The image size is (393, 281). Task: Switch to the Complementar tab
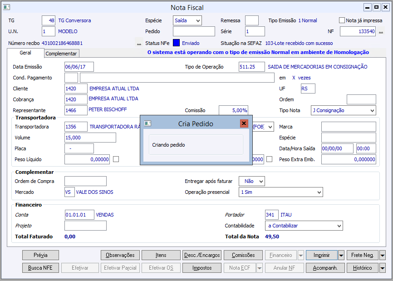(62, 54)
